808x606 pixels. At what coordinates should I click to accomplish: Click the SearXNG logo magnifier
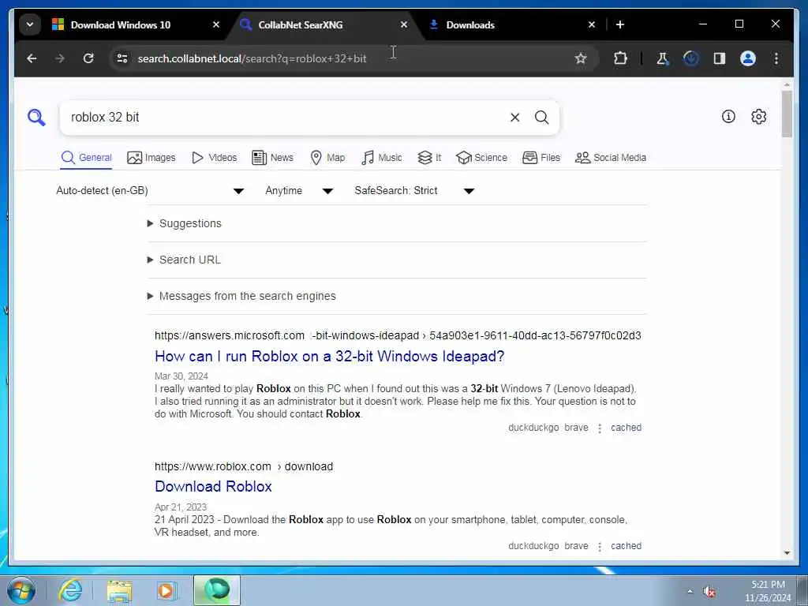tap(36, 117)
